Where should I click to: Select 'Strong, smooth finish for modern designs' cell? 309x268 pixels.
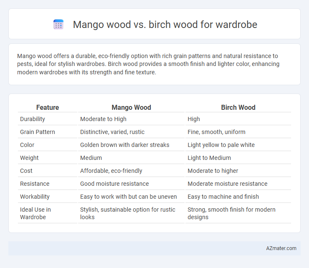[x=232, y=213]
